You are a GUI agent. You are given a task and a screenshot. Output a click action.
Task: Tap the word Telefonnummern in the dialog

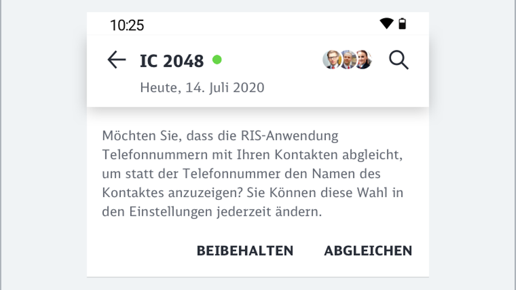click(x=148, y=155)
